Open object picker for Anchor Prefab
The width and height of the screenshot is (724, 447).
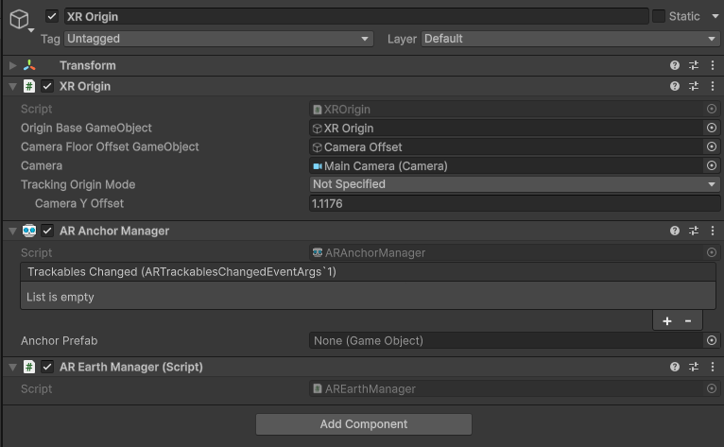click(x=712, y=341)
